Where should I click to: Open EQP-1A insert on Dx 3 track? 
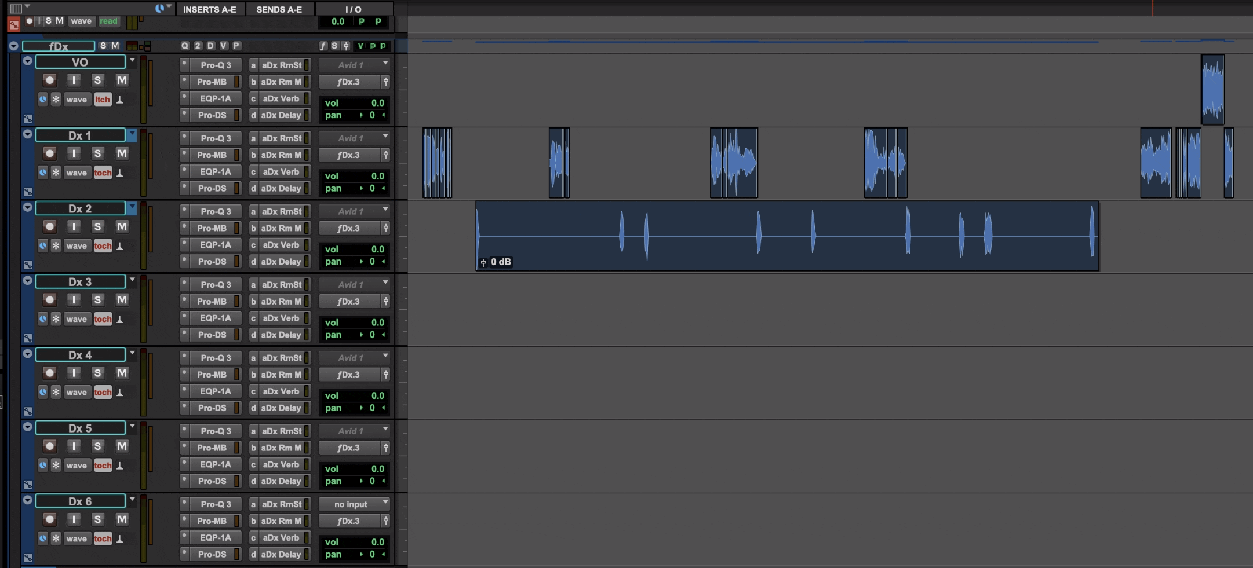point(216,318)
